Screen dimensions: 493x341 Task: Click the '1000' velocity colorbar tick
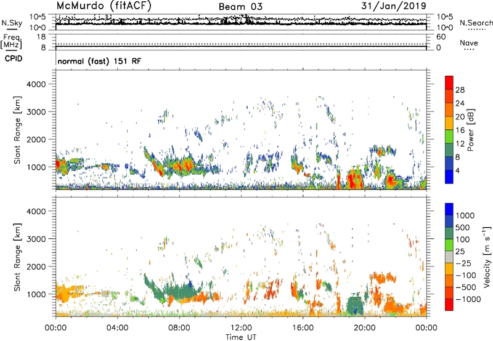[x=465, y=215]
